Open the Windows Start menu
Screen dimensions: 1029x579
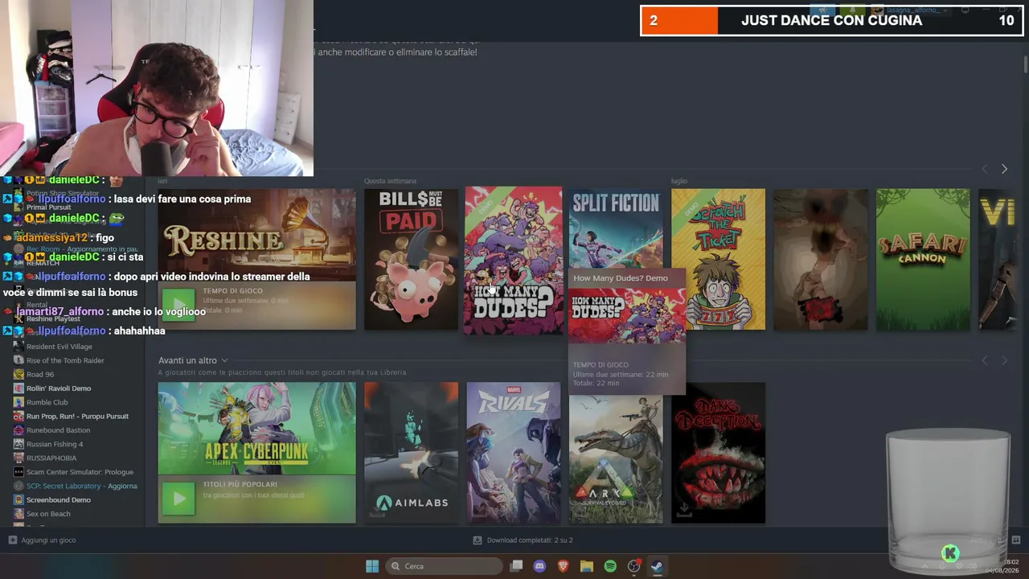click(x=372, y=566)
